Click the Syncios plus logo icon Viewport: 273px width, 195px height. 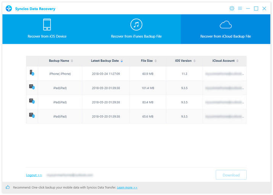[x=9, y=8]
